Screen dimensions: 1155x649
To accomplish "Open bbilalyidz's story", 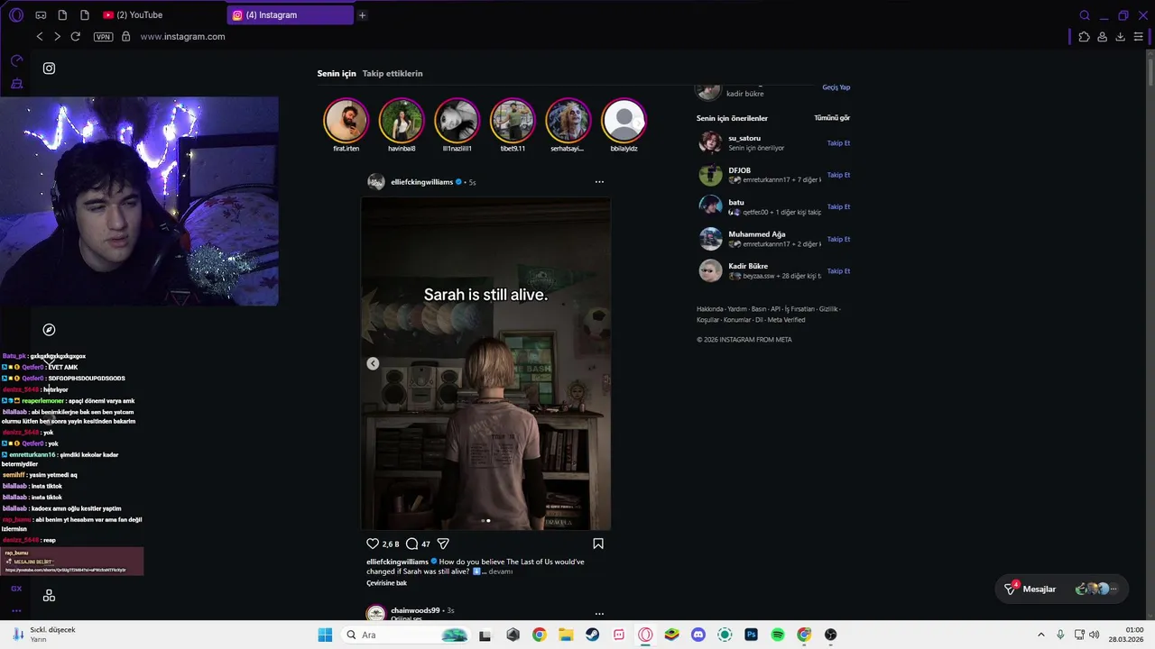I will coord(624,120).
